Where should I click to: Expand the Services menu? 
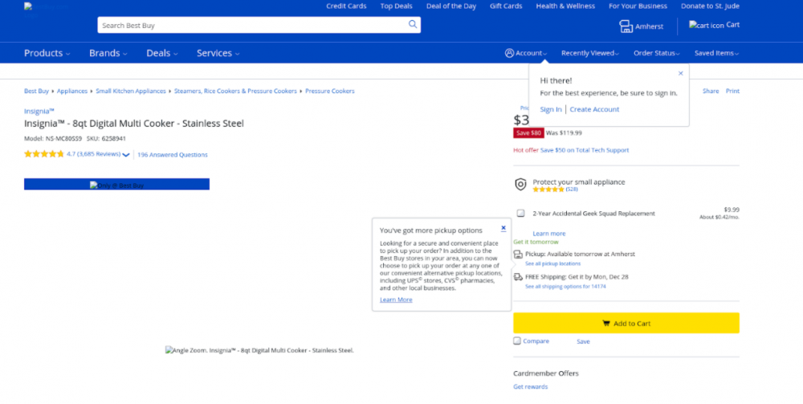point(218,53)
